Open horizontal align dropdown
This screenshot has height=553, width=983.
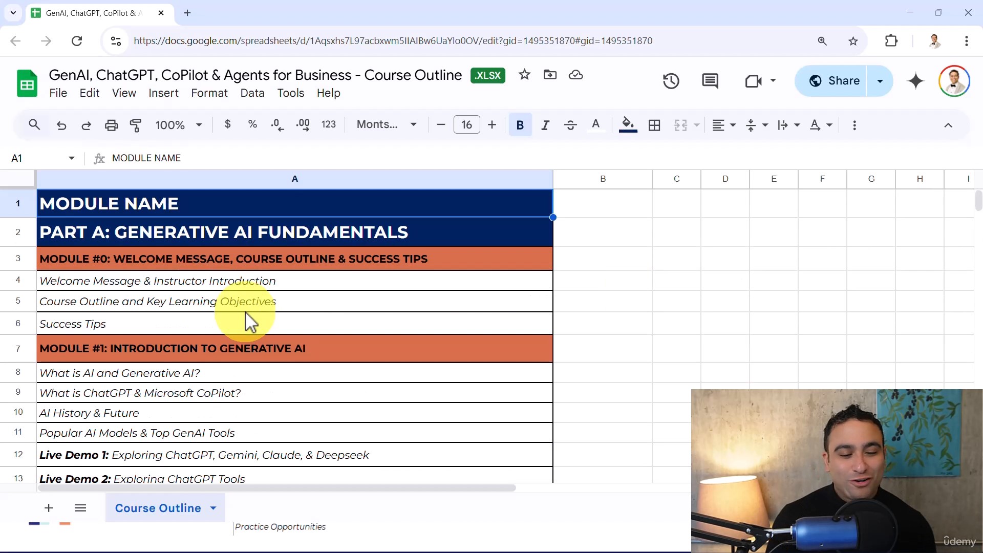724,125
